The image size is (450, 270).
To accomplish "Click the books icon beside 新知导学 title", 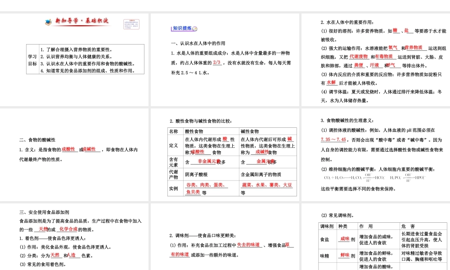I will click(48, 22).
